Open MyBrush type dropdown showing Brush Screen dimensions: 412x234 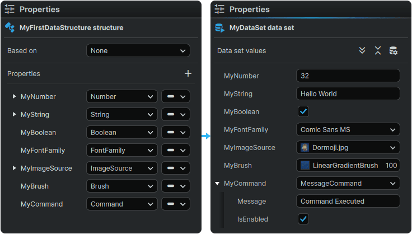122,186
